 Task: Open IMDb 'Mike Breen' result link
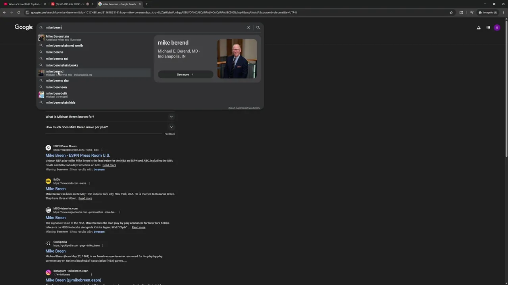pyautogui.click(x=56, y=189)
